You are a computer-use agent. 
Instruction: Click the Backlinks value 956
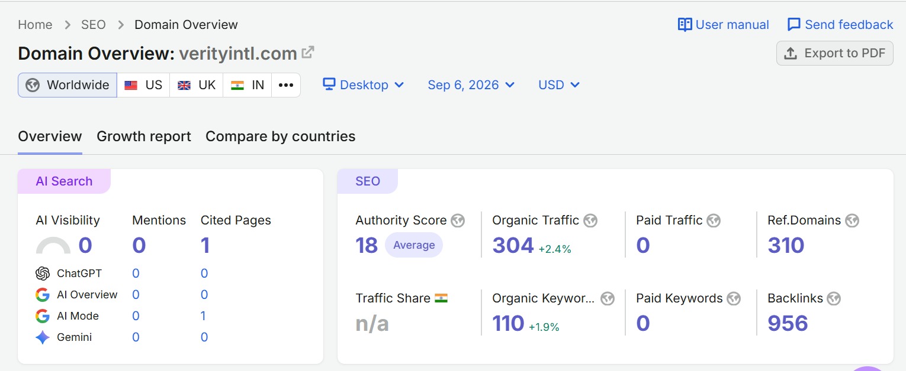788,323
